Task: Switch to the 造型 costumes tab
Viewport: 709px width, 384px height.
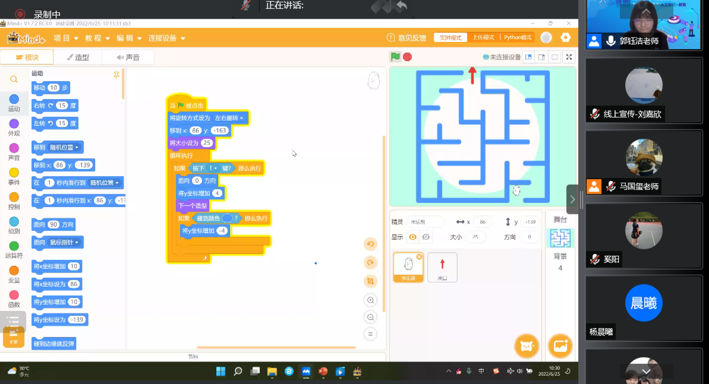Action: [77, 57]
